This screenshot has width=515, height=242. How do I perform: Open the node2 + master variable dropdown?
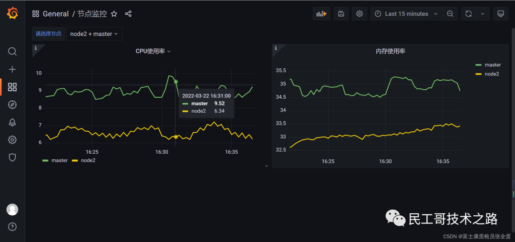click(94, 34)
